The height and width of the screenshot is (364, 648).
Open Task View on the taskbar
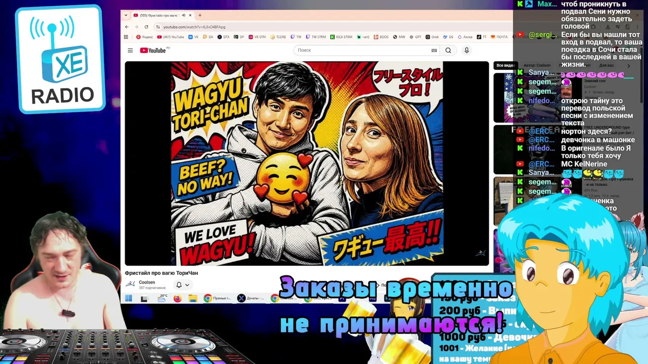point(144,298)
